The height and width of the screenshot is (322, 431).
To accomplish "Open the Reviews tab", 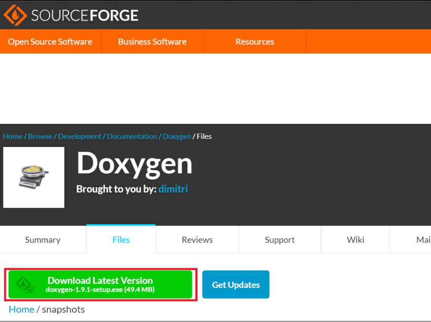I will click(197, 240).
